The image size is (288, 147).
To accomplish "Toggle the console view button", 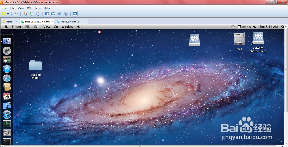I will [75, 14].
